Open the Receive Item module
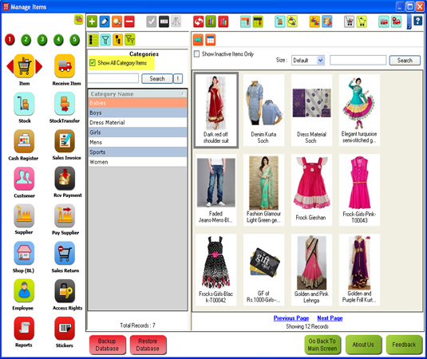427x359 pixels. click(x=65, y=66)
